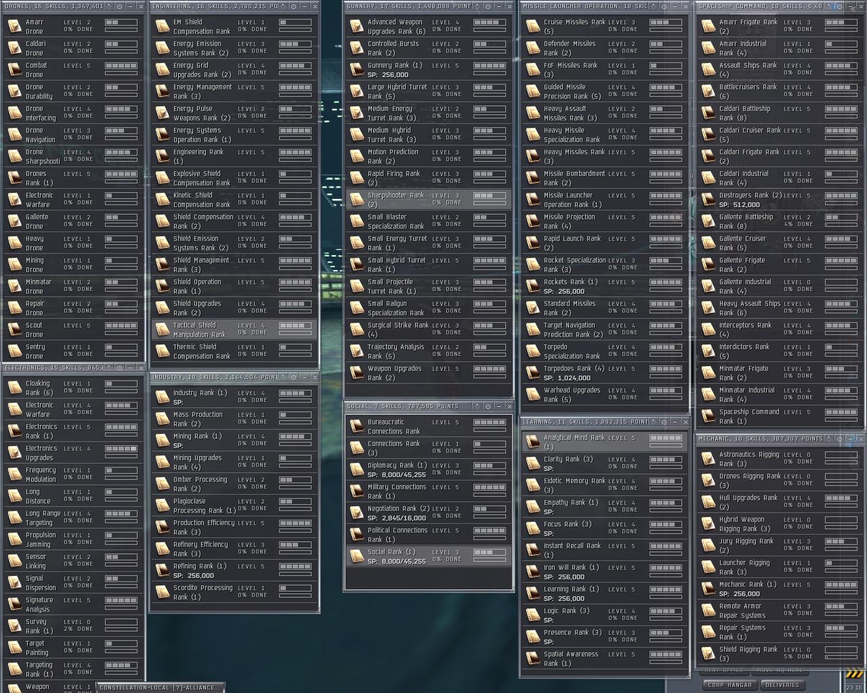Viewport: 867px width, 693px height.
Task: Click the Torpedoes skill book icon
Action: pos(532,373)
